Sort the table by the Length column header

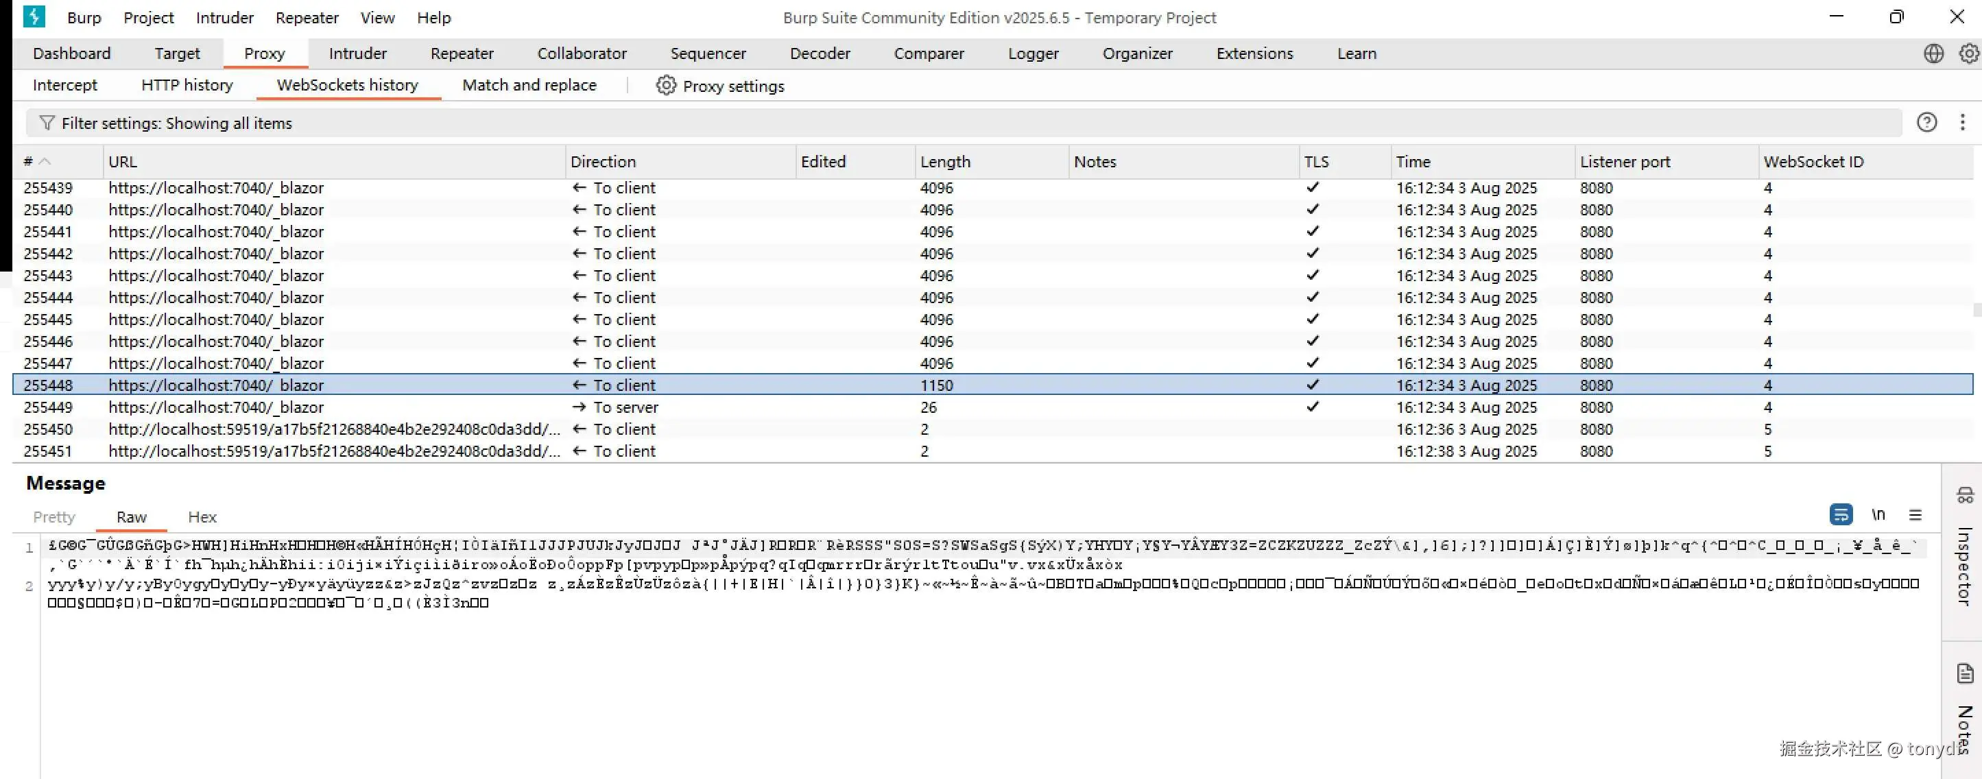click(945, 161)
